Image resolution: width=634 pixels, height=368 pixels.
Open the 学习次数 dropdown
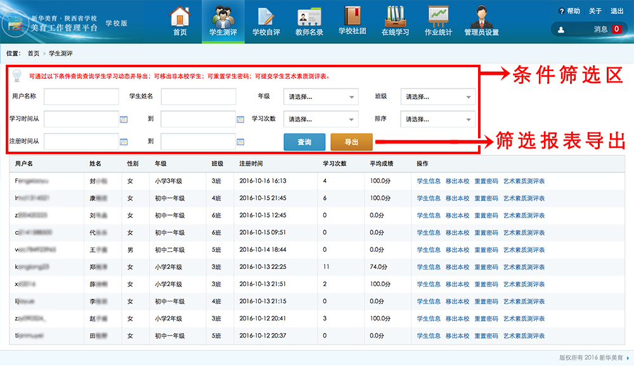click(322, 119)
